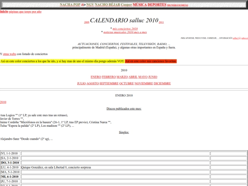Jump to MARZO month

(x=122, y=77)
